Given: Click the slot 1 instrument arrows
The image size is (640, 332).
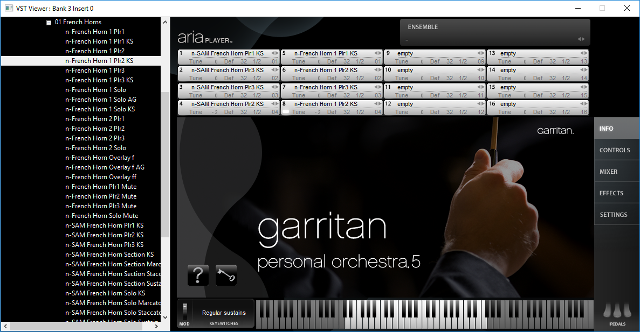Looking at the screenshot, I should click(x=274, y=53).
